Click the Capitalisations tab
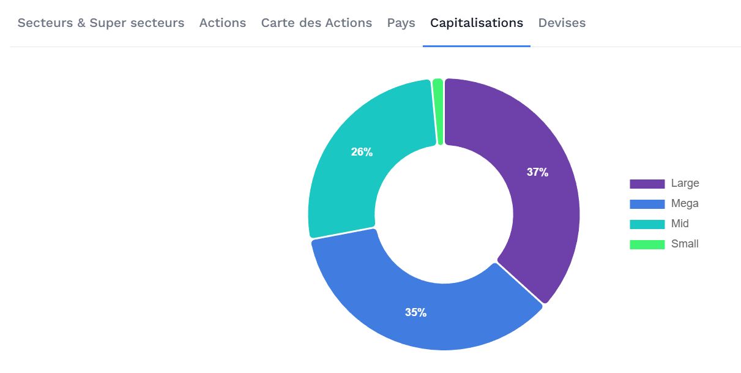 click(x=477, y=23)
